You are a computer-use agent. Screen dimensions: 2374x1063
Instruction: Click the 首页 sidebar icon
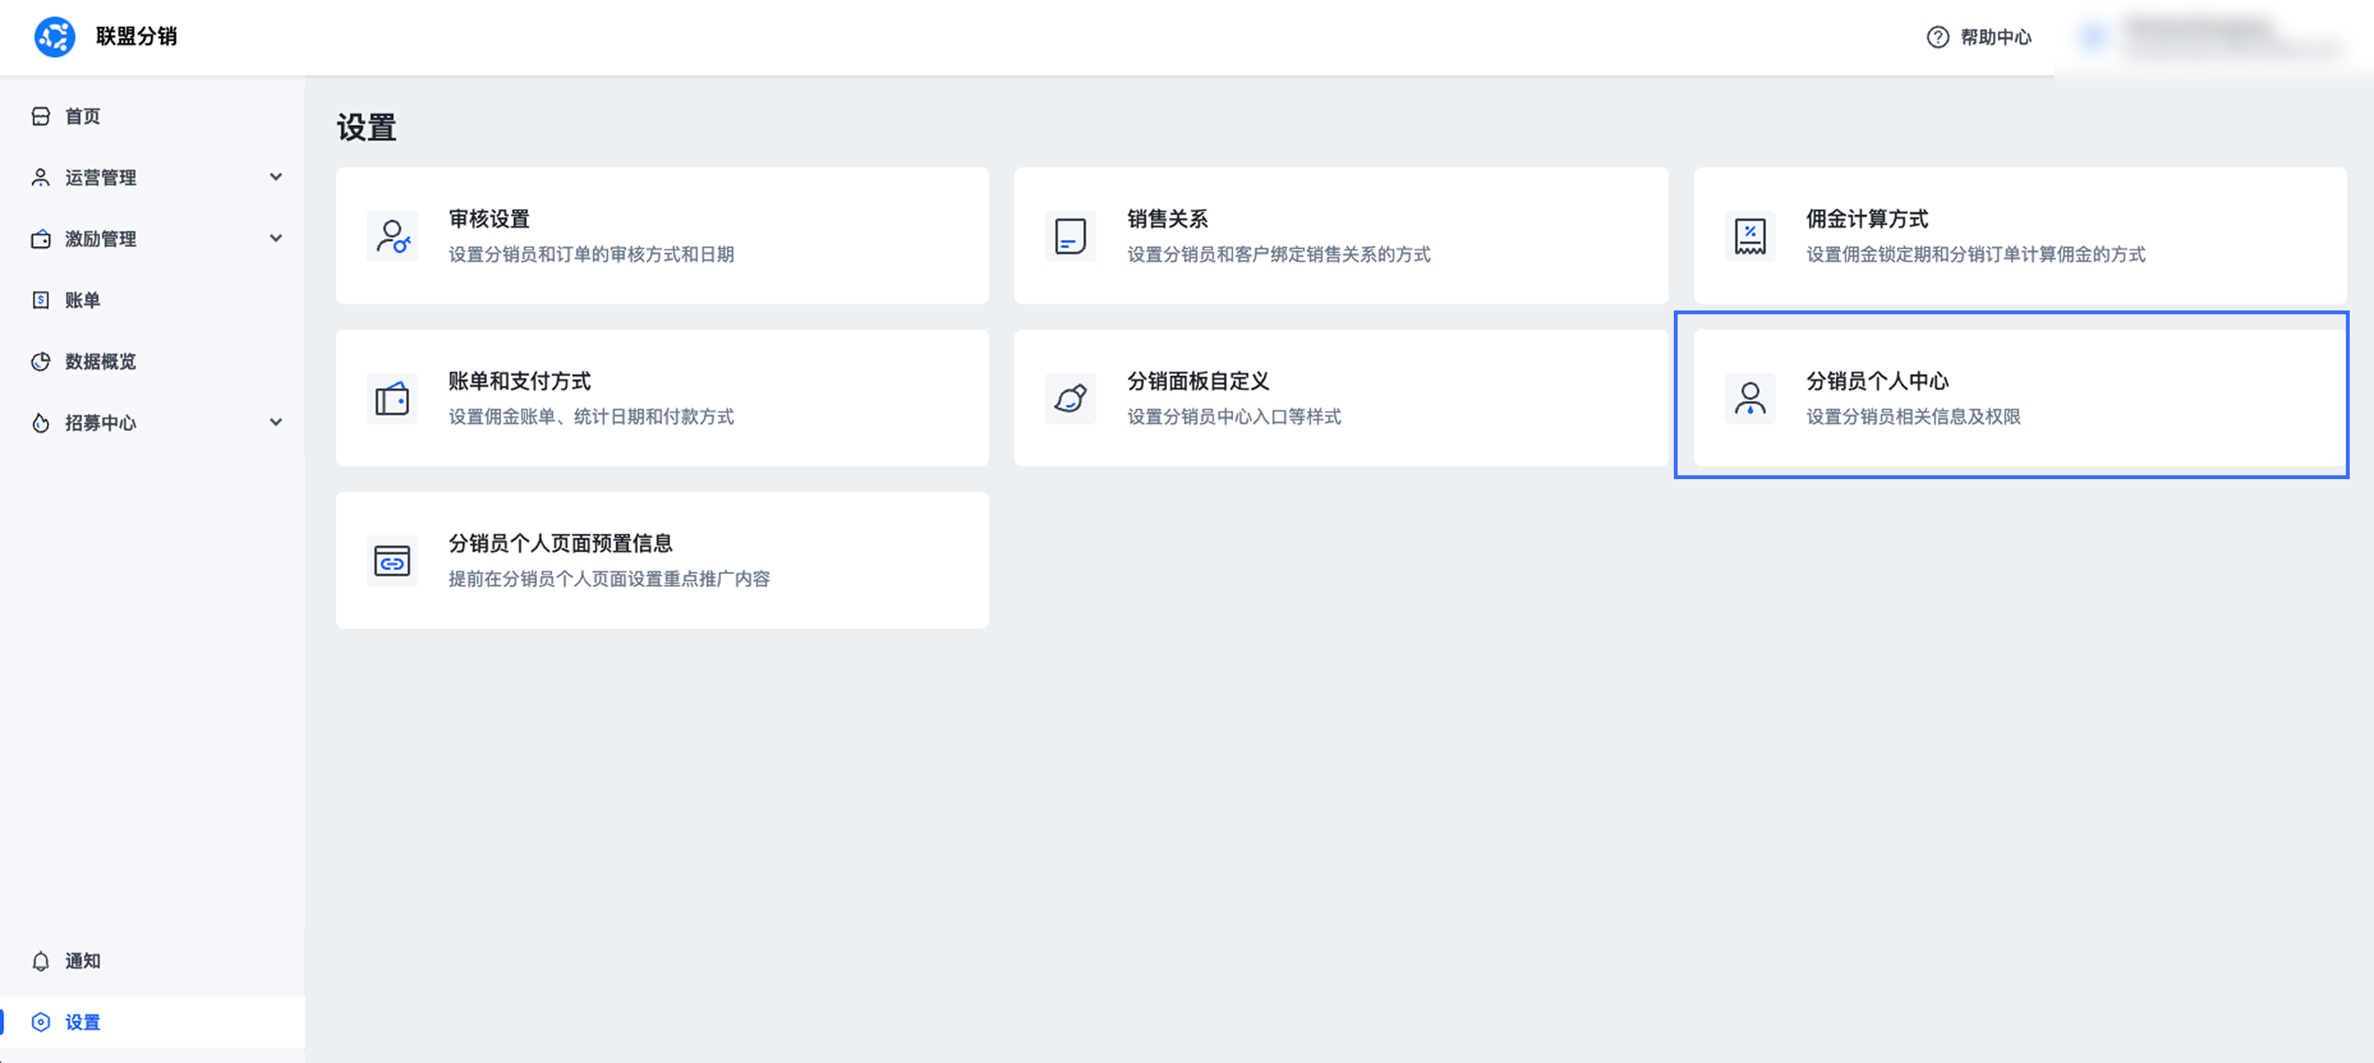point(41,116)
